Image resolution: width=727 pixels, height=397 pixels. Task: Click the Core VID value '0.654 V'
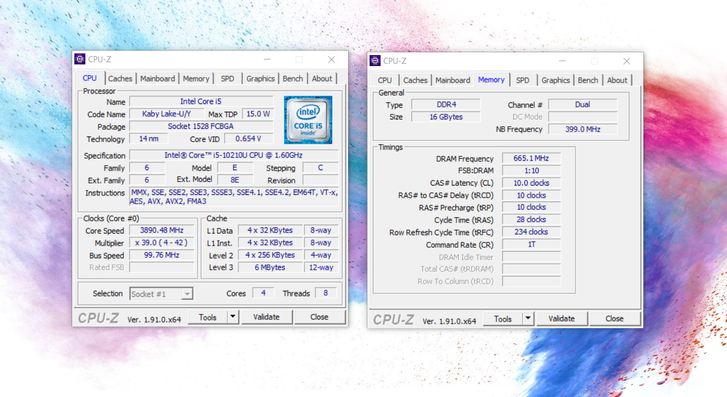[248, 139]
